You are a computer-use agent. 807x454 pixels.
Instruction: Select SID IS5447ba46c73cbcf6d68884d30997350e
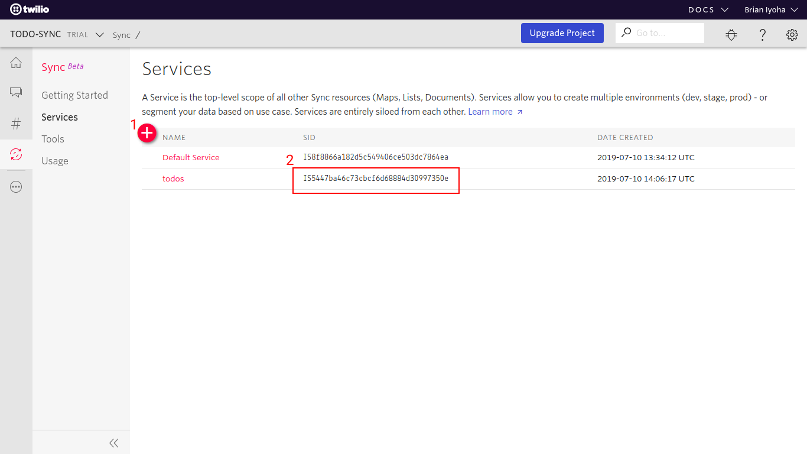click(x=376, y=179)
